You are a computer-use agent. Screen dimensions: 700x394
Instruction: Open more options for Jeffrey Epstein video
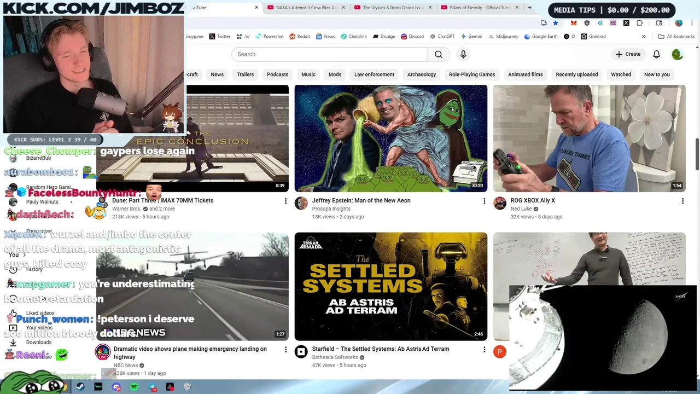(x=484, y=201)
